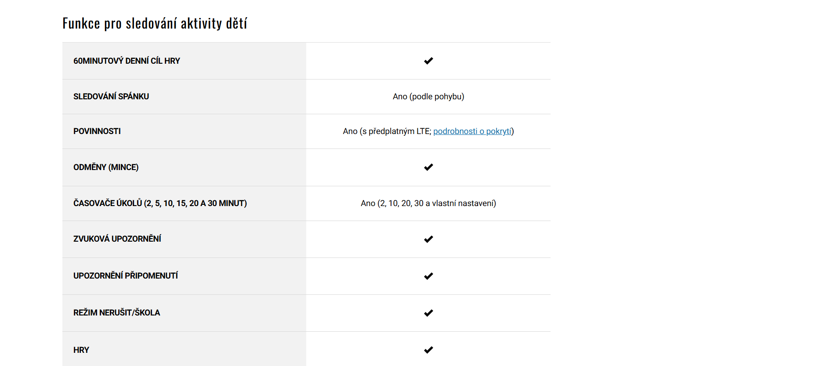Click the "Funkce pro sledování aktivity dětí" heading

point(155,23)
